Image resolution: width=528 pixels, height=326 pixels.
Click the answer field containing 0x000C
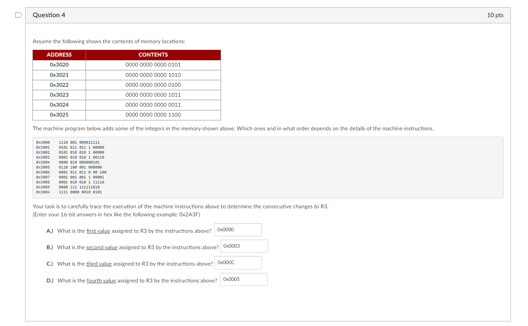pos(238,263)
